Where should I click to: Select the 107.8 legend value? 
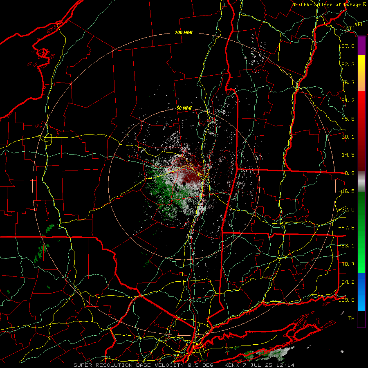(347, 46)
